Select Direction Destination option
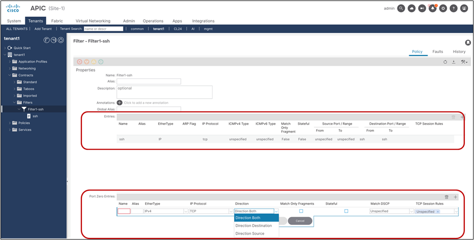The image size is (474, 240). coord(257,226)
